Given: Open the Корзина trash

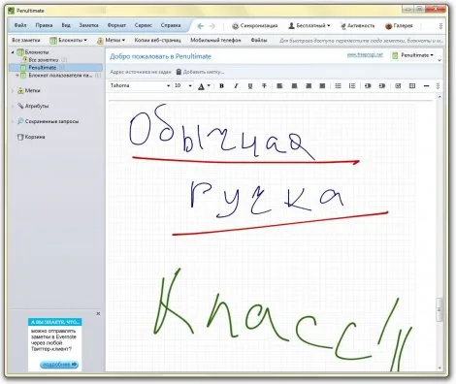Looking at the screenshot, I should click(x=31, y=137).
